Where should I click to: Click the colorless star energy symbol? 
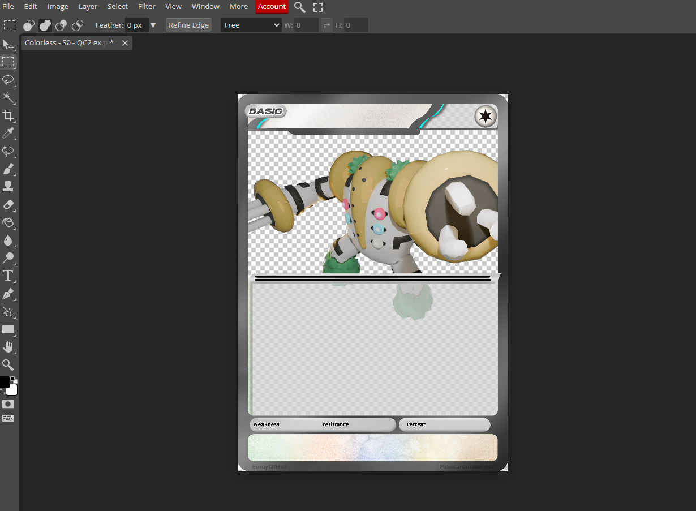click(x=486, y=117)
